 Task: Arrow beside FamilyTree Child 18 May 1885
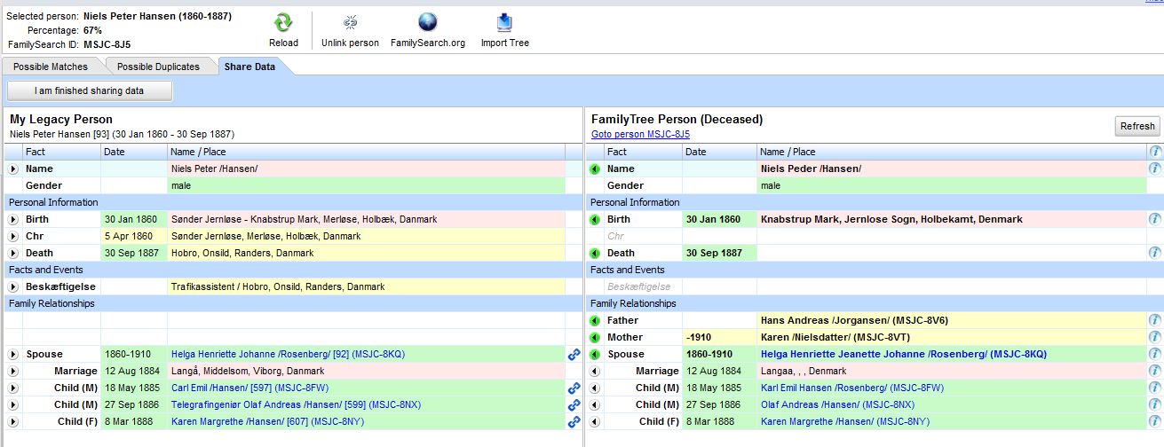tap(595, 388)
